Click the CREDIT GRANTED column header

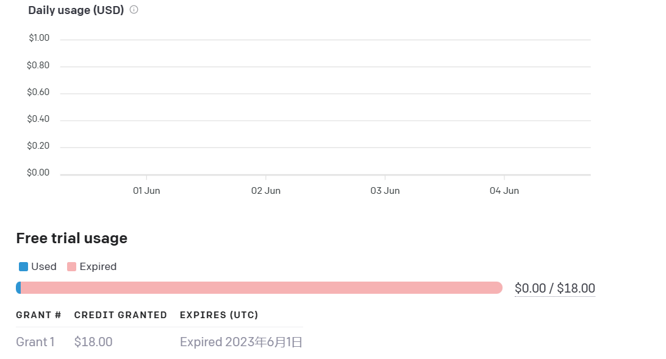[120, 315]
